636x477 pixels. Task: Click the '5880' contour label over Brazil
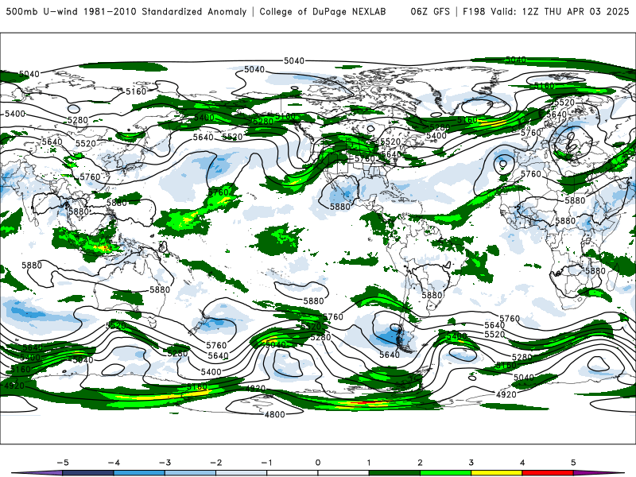[432, 295]
